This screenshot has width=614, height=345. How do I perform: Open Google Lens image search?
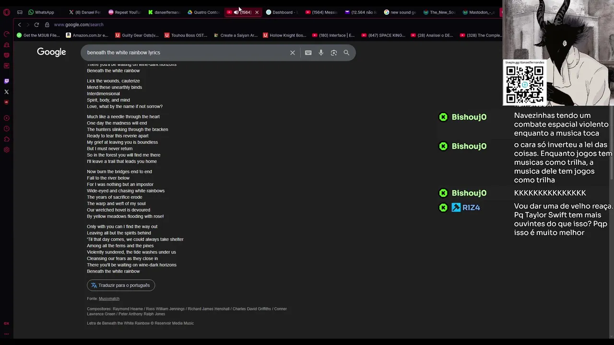pyautogui.click(x=334, y=53)
